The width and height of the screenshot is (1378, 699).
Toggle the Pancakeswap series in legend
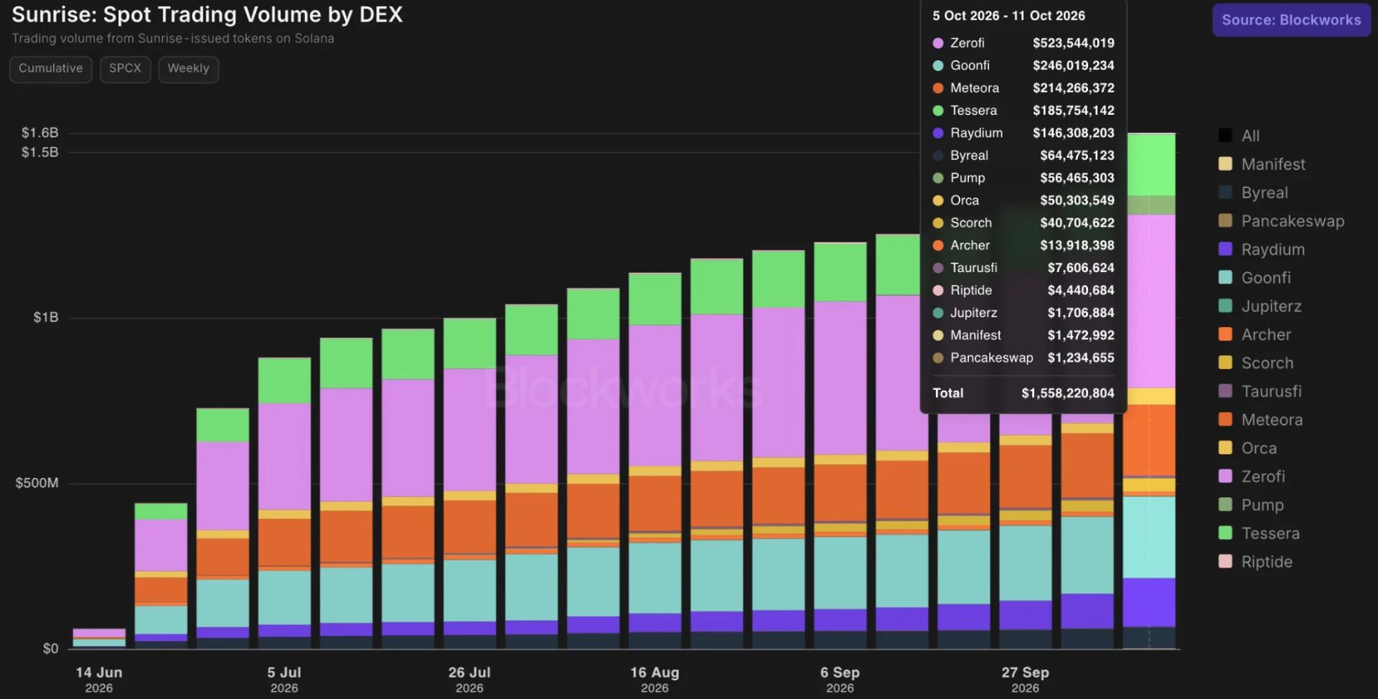[1281, 221]
